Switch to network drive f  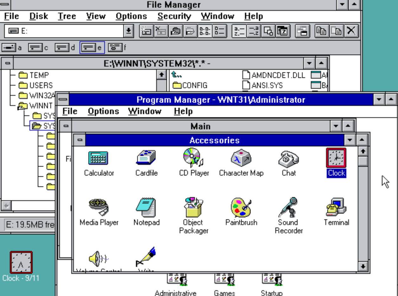tap(117, 48)
